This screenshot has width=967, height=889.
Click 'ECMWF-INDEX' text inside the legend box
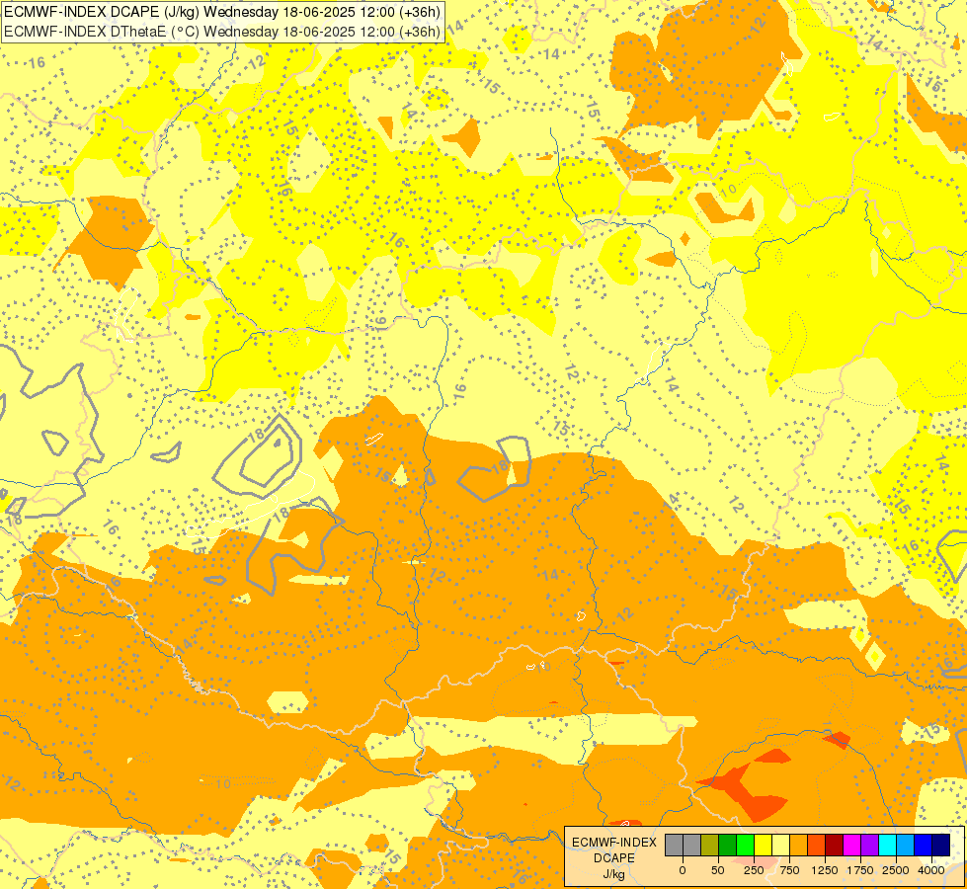(614, 843)
